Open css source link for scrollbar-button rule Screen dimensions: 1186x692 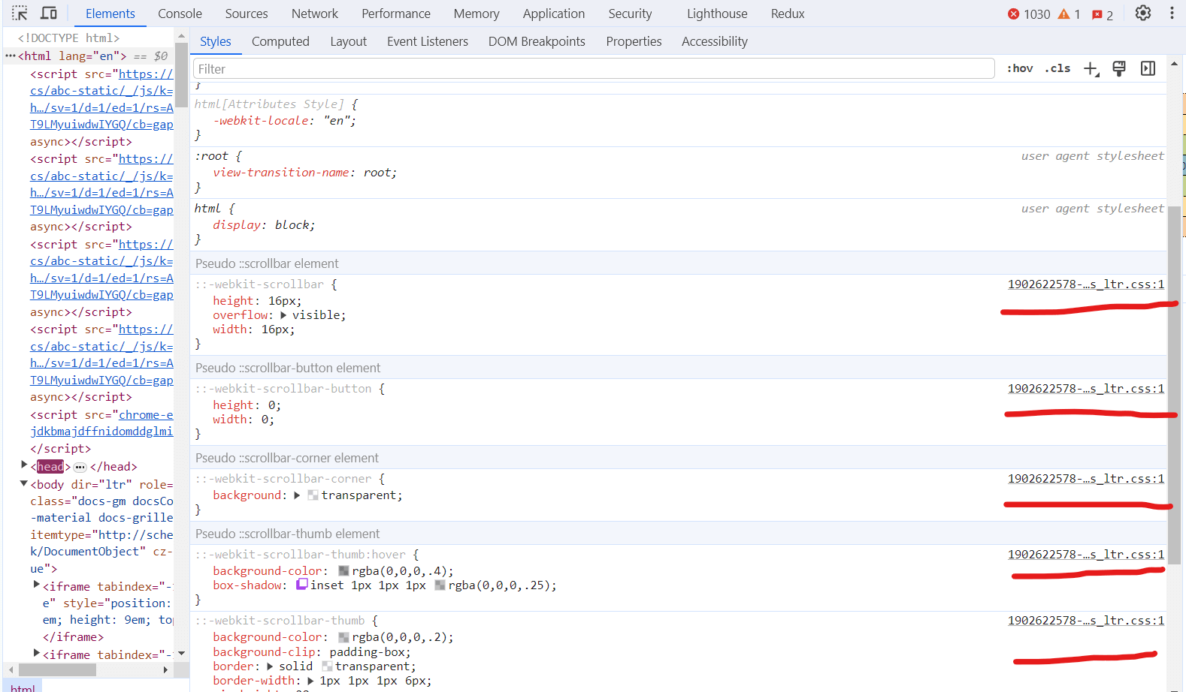tap(1086, 389)
